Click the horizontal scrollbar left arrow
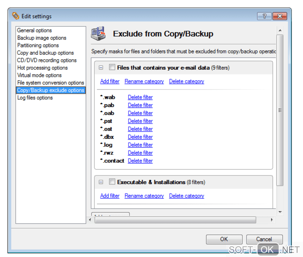This screenshot has width=303, height=257. [x=90, y=220]
